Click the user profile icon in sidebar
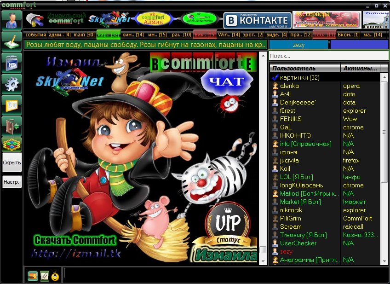 tap(12, 20)
